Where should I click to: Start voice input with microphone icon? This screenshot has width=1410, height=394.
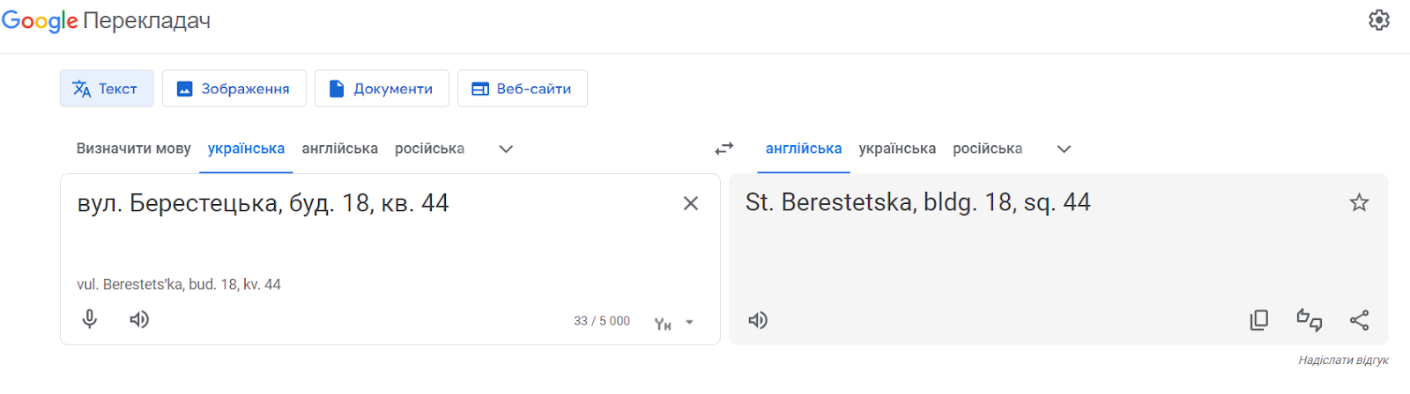[x=89, y=318]
